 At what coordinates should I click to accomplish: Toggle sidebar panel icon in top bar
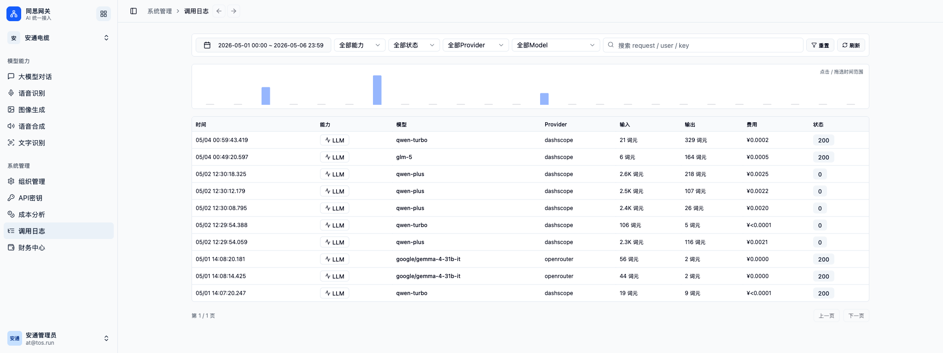(x=134, y=11)
